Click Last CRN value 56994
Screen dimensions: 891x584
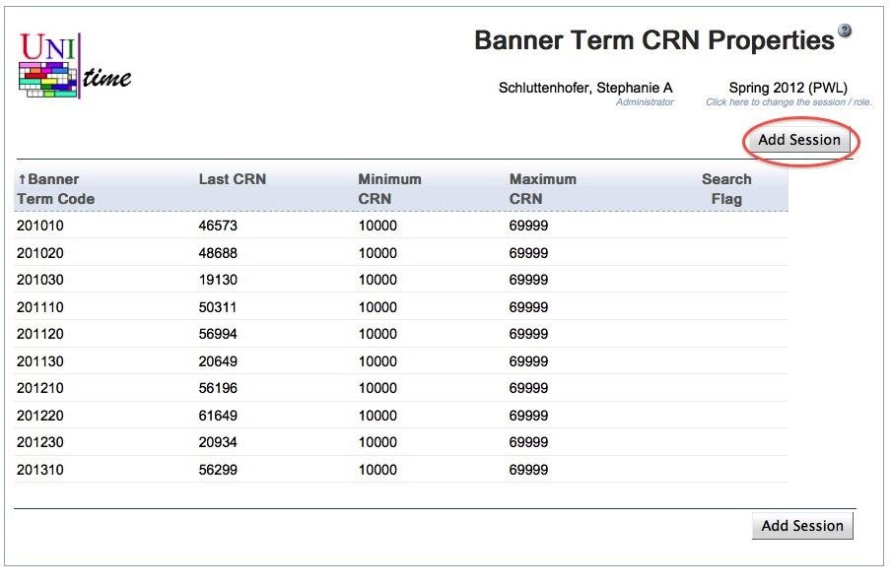click(218, 334)
